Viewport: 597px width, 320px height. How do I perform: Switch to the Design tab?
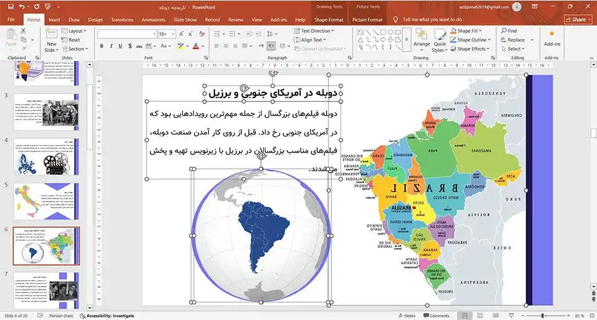(x=95, y=19)
